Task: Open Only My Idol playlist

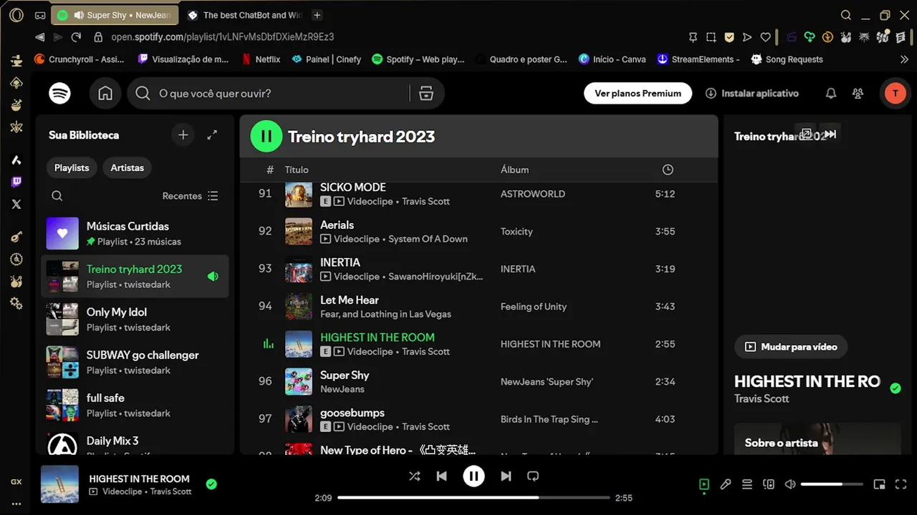Action: tap(135, 319)
